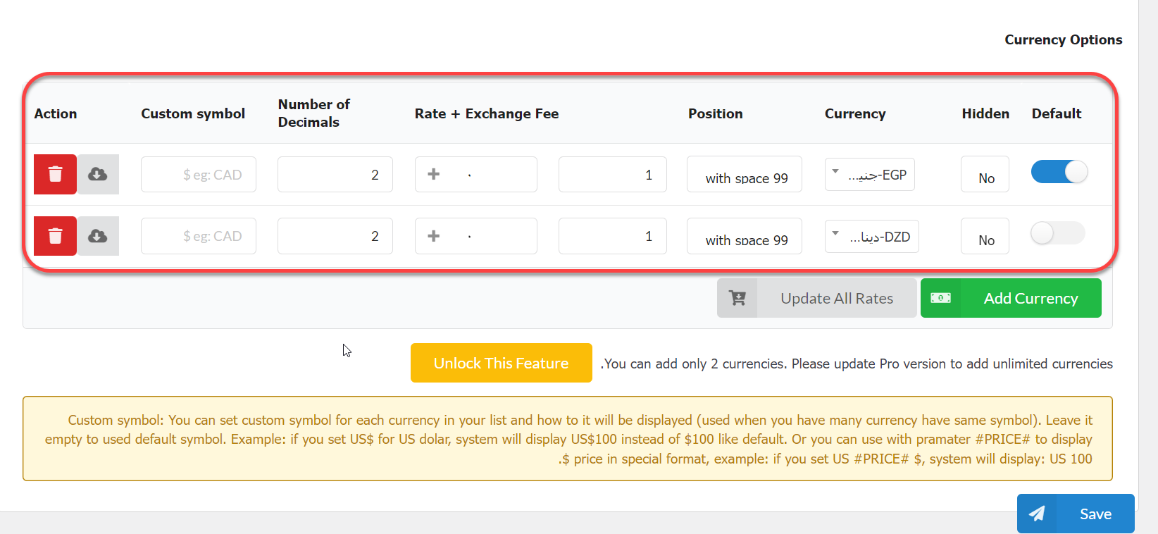Enable DZD as default currency toggle
Image resolution: width=1158 pixels, height=534 pixels.
coord(1058,233)
